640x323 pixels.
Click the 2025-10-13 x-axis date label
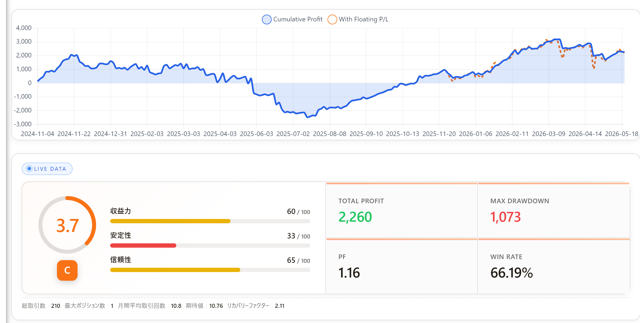(x=403, y=134)
